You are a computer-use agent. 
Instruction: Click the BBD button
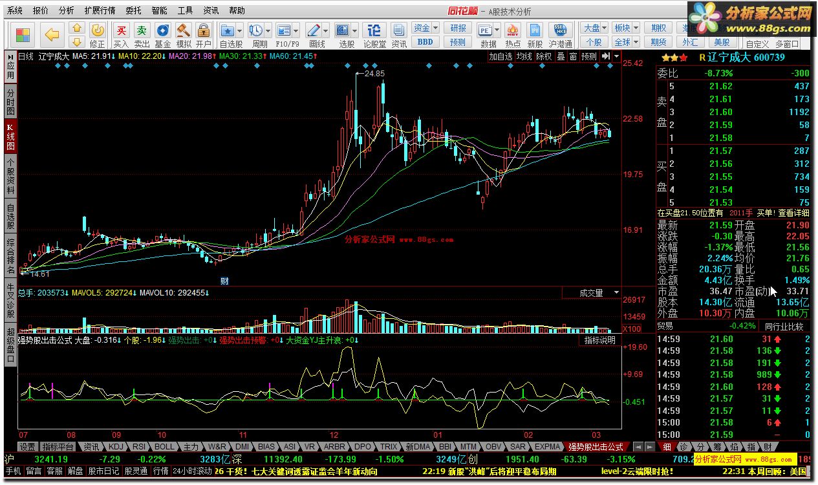pyautogui.click(x=425, y=42)
